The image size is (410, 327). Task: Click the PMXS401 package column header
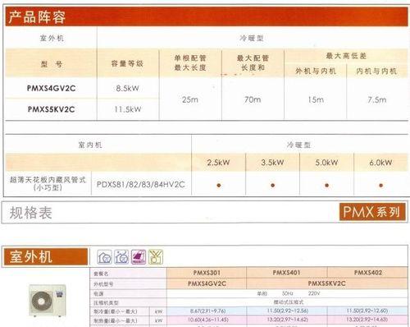(x=286, y=273)
